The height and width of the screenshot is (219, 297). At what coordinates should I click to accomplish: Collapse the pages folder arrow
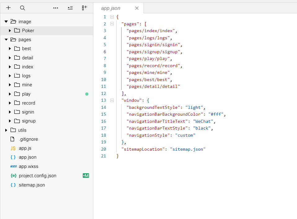click(x=6, y=40)
